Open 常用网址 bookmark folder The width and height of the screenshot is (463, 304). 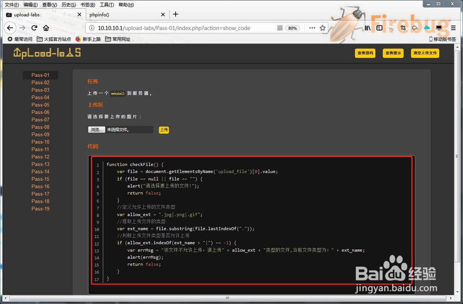pos(118,39)
